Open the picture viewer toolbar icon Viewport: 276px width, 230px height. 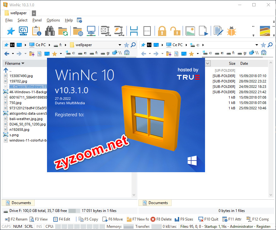[190, 31]
